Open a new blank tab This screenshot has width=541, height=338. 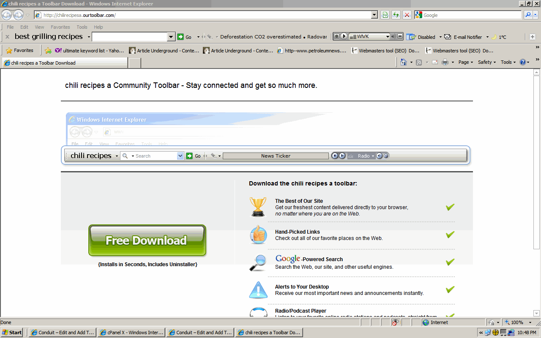click(x=134, y=63)
